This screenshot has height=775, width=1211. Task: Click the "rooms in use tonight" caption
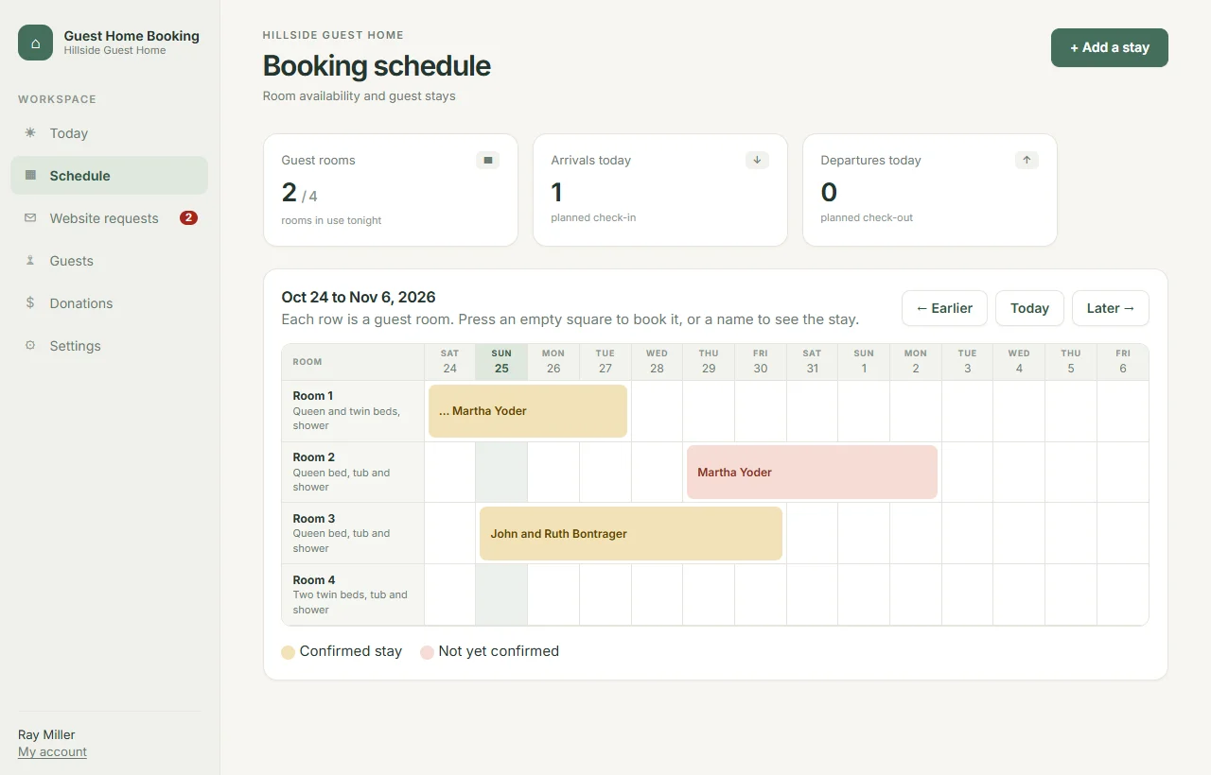point(331,220)
